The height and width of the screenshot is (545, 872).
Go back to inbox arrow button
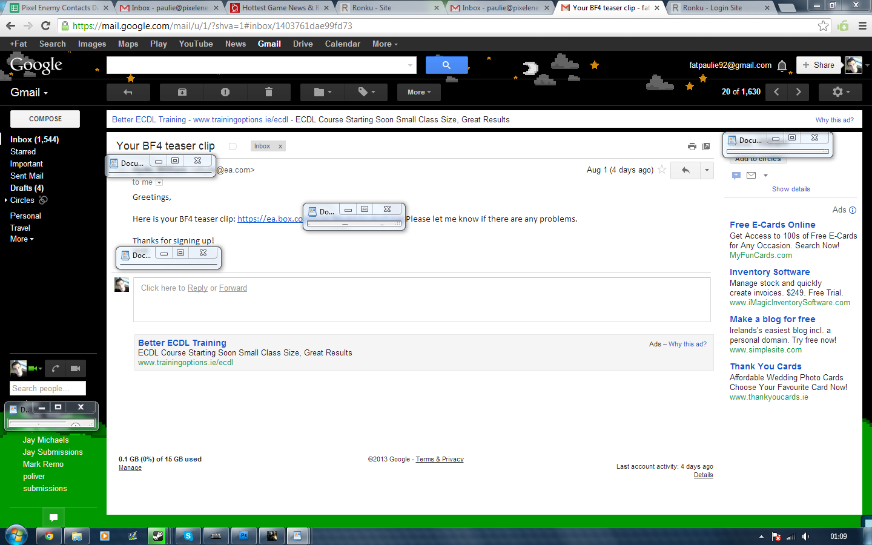pyautogui.click(x=128, y=92)
